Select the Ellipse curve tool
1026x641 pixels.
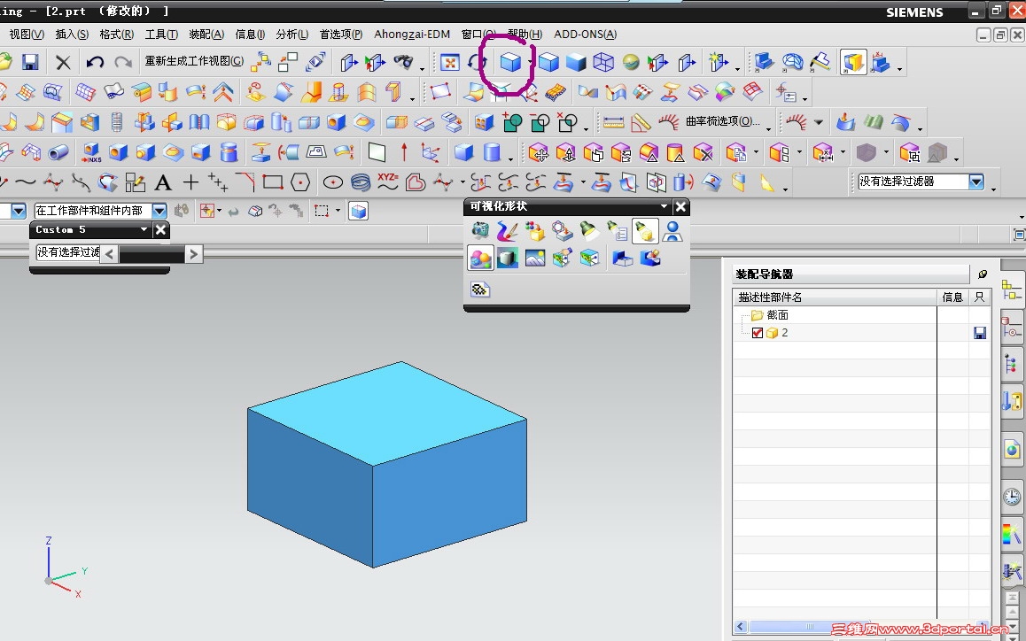click(x=333, y=182)
